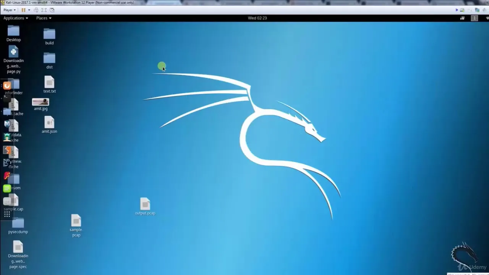The height and width of the screenshot is (275, 489).
Task: Select the build folder
Action: tap(49, 37)
